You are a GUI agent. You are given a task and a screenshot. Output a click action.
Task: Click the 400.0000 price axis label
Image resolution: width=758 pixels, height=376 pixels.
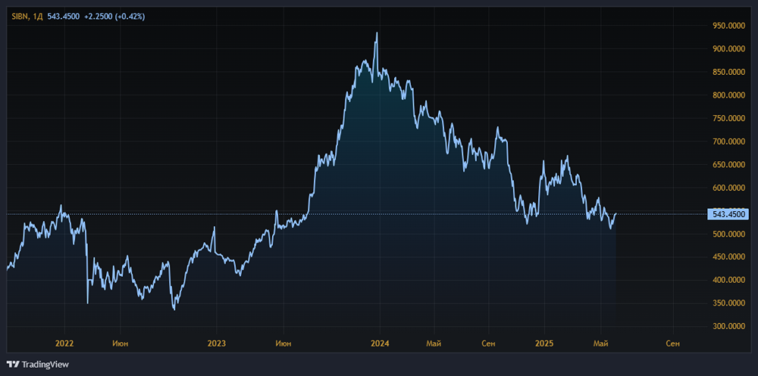730,280
